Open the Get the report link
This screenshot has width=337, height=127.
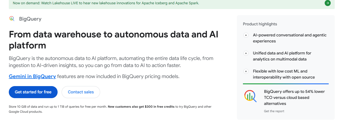274,111
